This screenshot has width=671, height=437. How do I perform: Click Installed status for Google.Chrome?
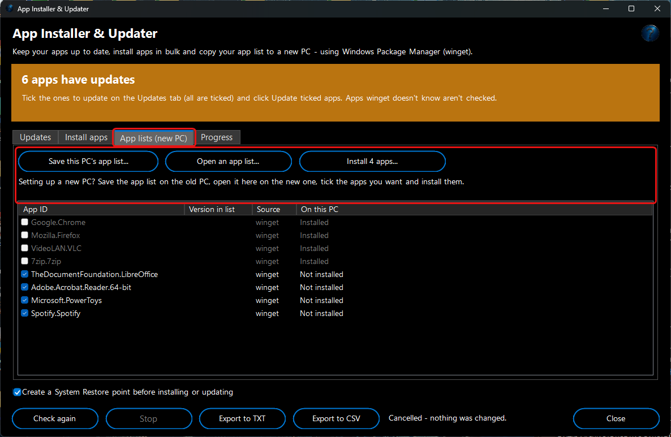tap(314, 222)
